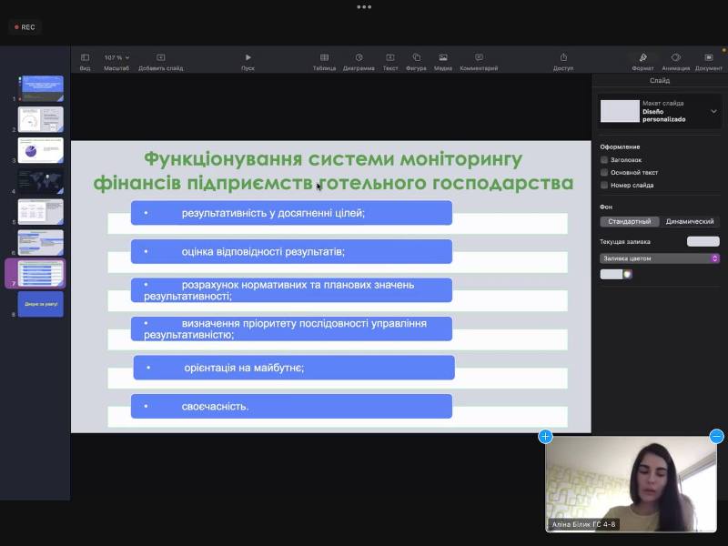Select slide 5 thumbnail
This screenshot has height=546, width=728.
pos(41,212)
